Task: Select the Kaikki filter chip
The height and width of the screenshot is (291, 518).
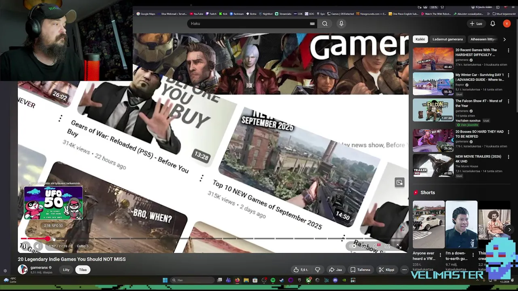Action: [x=420, y=39]
